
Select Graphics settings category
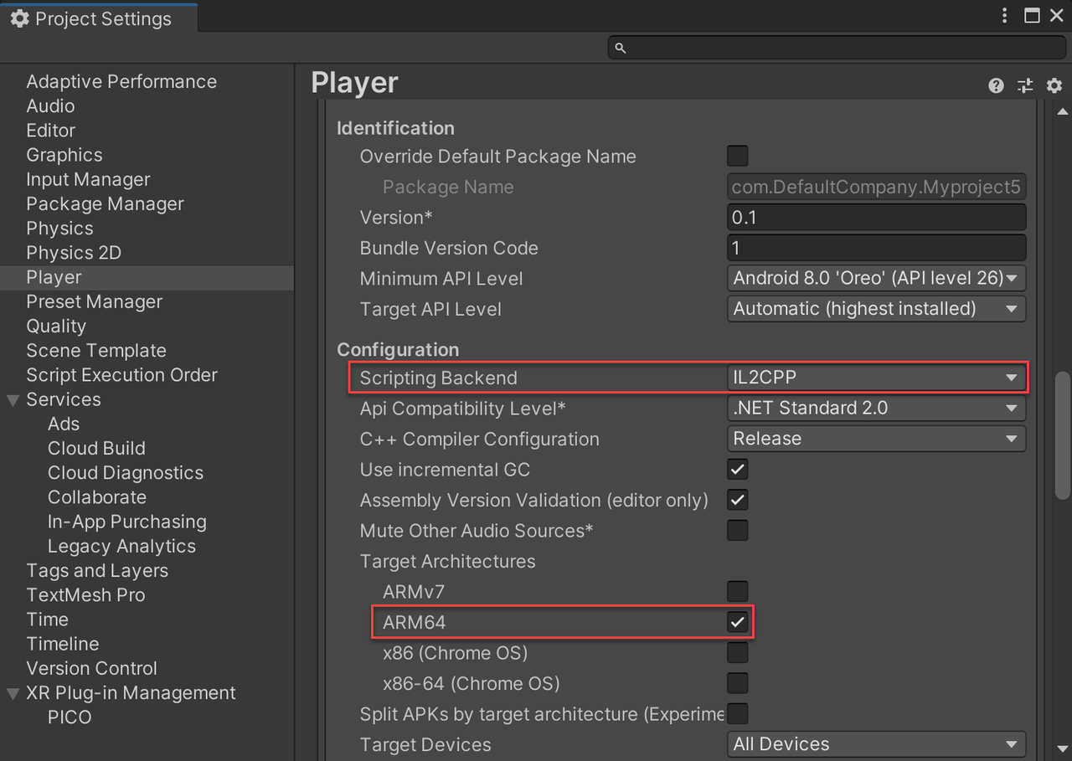coord(64,155)
